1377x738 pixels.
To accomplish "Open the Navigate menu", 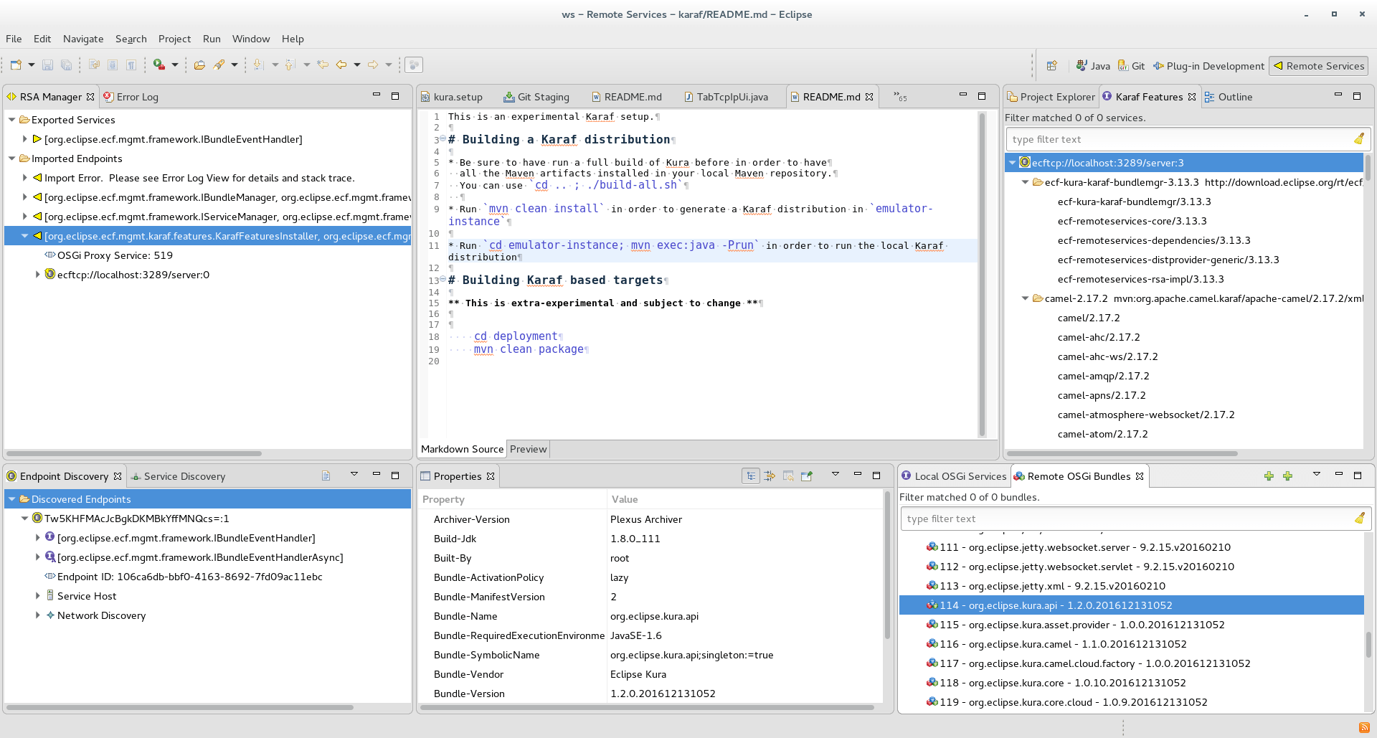I will (82, 39).
